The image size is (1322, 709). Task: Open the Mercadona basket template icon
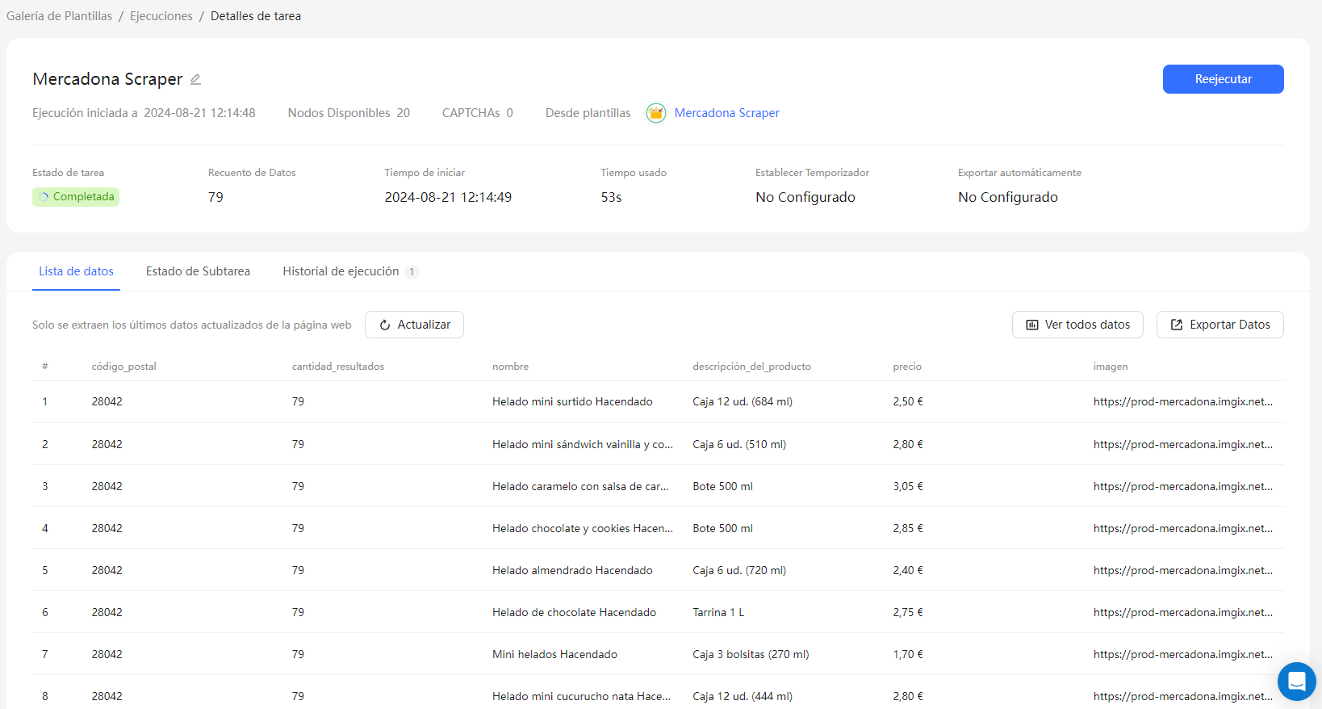tap(656, 113)
